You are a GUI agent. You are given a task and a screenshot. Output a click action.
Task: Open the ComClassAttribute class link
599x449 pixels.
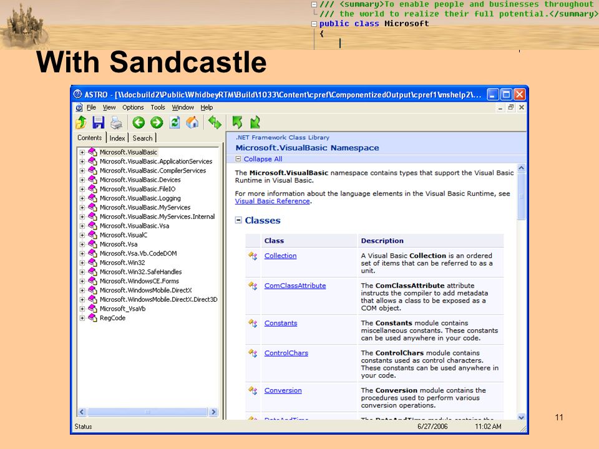pos(295,286)
